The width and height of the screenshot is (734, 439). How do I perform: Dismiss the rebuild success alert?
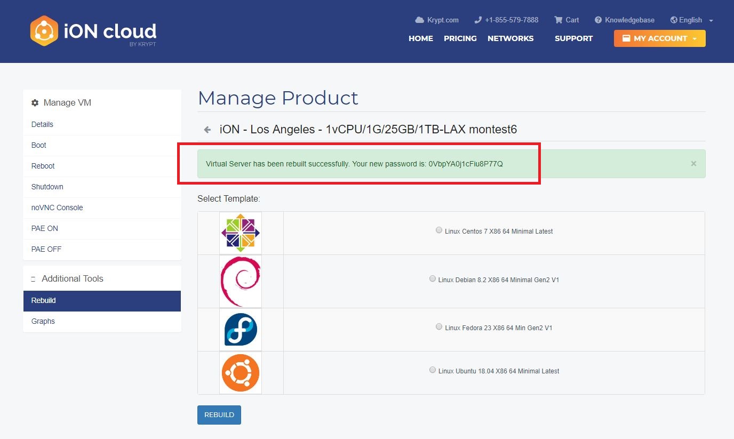(x=693, y=164)
